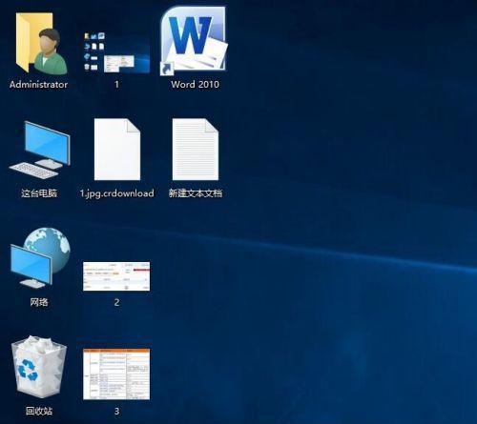Click the Administrator label text

[x=38, y=85]
